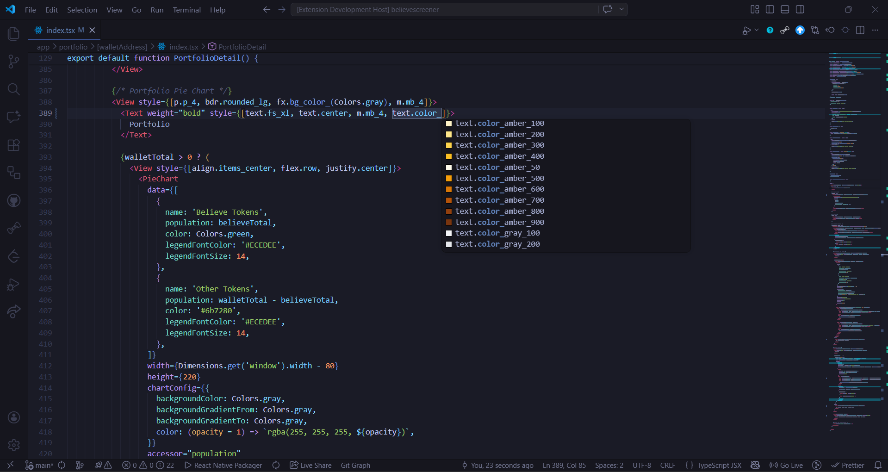Select text.color_amber_100 suggestion
The width and height of the screenshot is (888, 472).
[x=566, y=124]
